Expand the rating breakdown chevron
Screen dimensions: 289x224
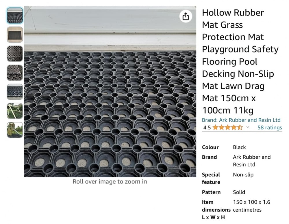tap(248, 127)
